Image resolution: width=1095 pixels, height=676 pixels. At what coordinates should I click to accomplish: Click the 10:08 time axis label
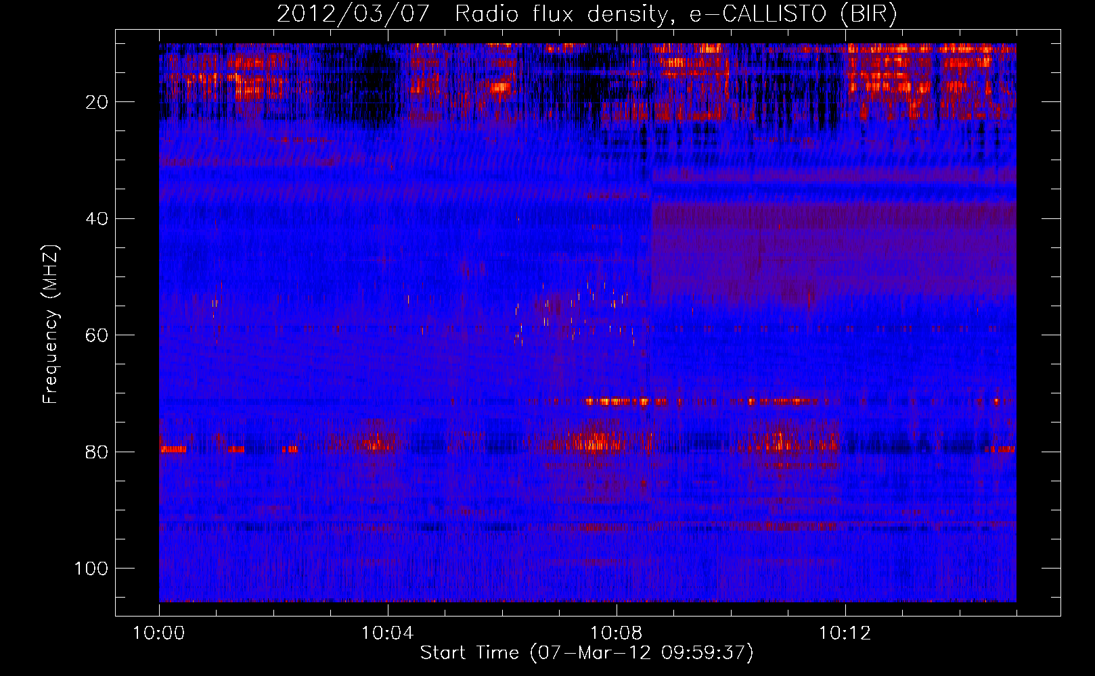616,633
